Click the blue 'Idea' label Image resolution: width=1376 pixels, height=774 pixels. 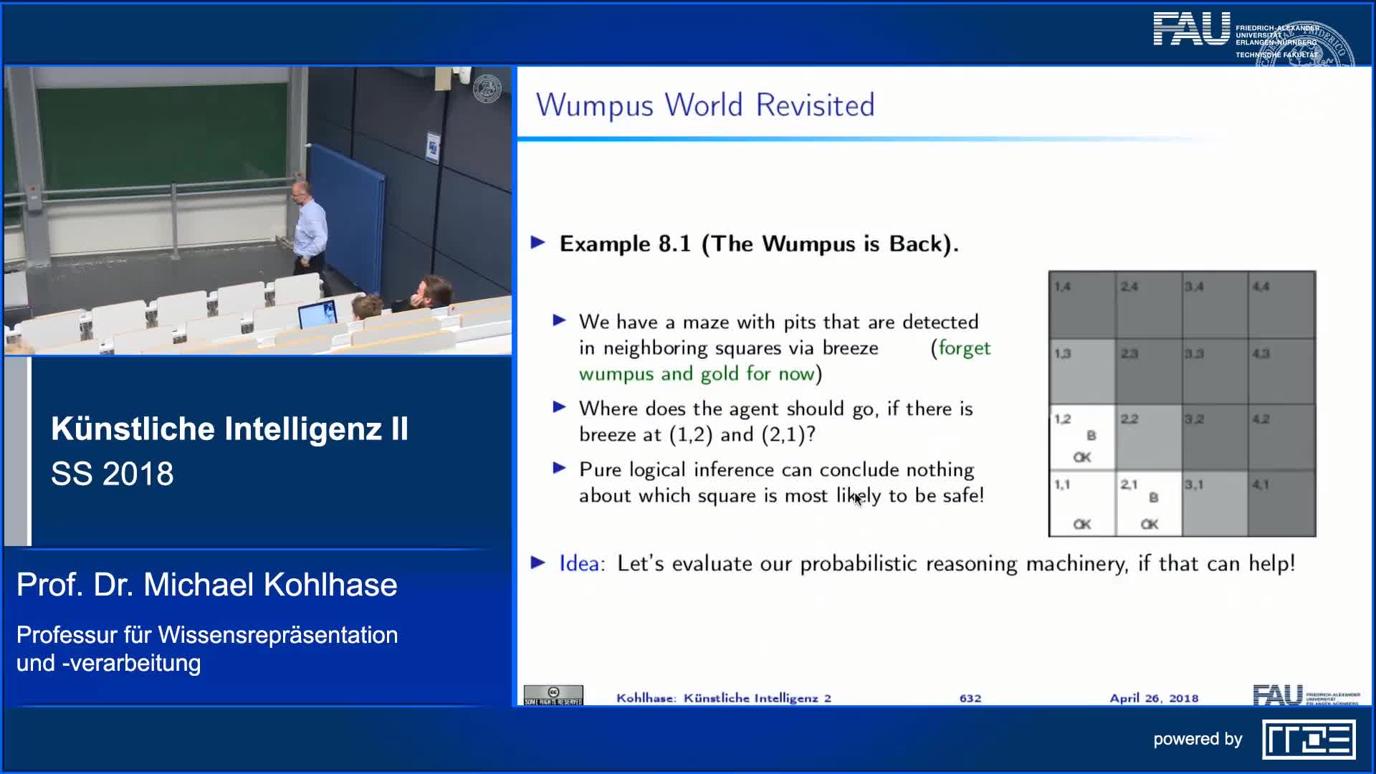[578, 563]
